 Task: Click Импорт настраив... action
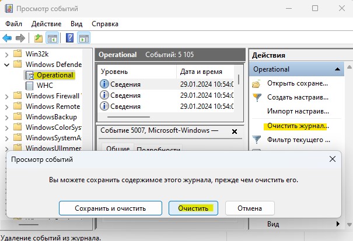[298, 111]
